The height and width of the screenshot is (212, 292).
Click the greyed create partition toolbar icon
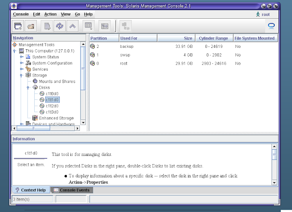(125, 26)
